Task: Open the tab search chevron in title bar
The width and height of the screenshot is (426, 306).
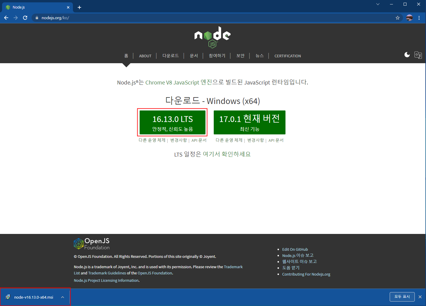Action: pos(378,4)
